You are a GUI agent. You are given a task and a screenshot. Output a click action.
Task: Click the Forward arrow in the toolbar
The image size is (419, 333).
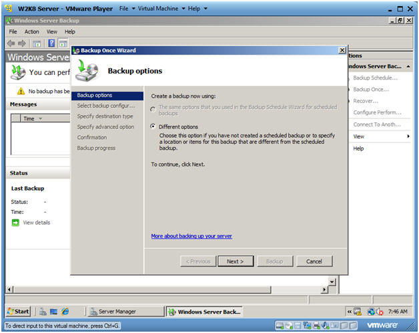[22, 43]
